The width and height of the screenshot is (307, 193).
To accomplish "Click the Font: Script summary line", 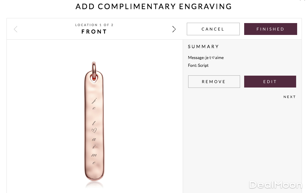I will coord(198,65).
